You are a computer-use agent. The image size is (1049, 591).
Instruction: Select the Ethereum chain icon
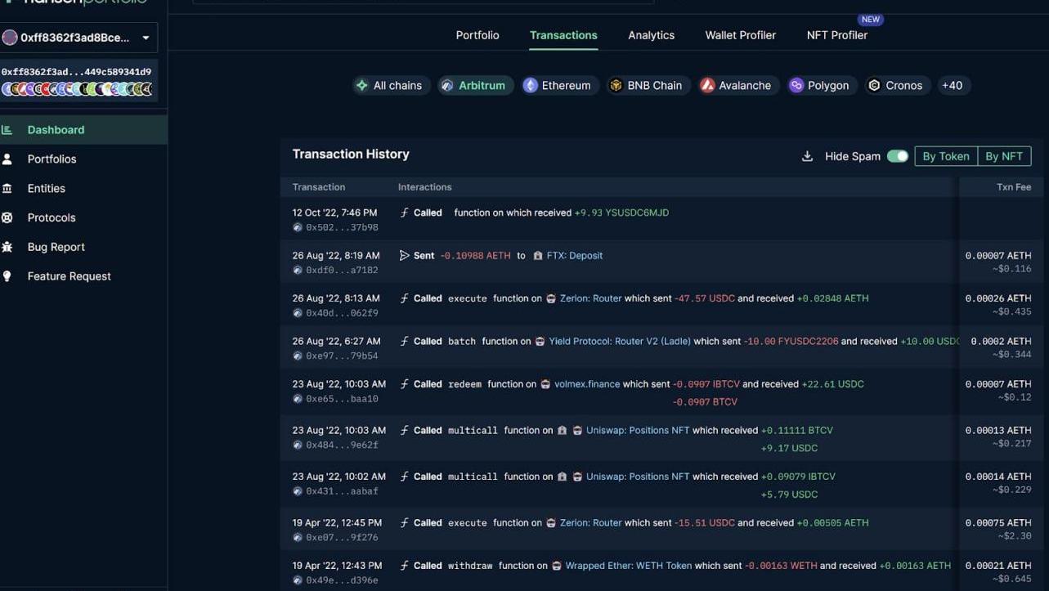pos(531,85)
